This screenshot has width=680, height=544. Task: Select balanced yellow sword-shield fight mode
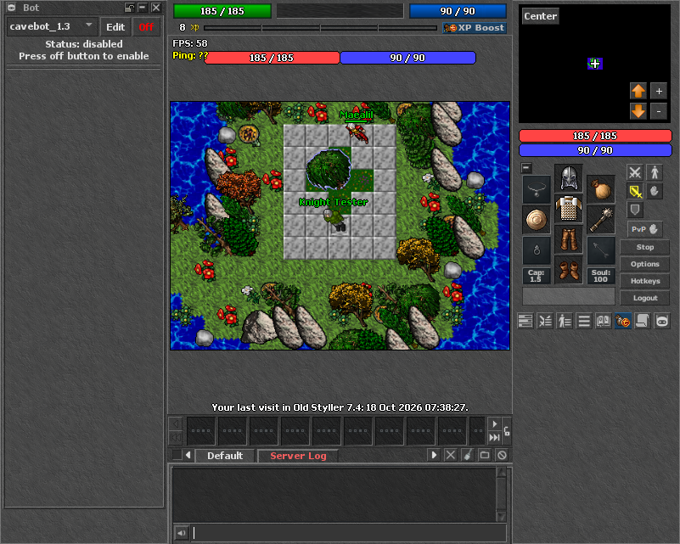pyautogui.click(x=635, y=191)
